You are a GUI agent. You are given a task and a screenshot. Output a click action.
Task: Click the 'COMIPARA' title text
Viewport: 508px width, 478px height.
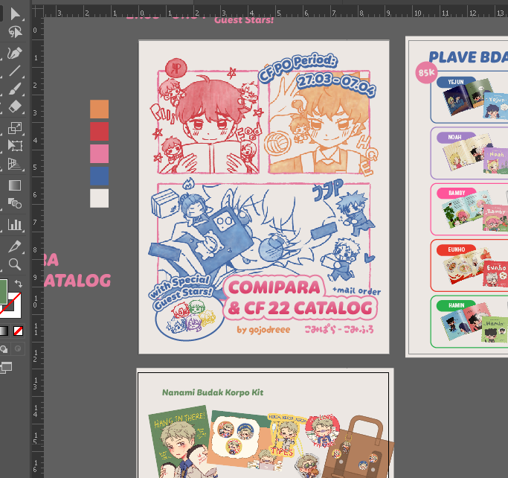(274, 287)
